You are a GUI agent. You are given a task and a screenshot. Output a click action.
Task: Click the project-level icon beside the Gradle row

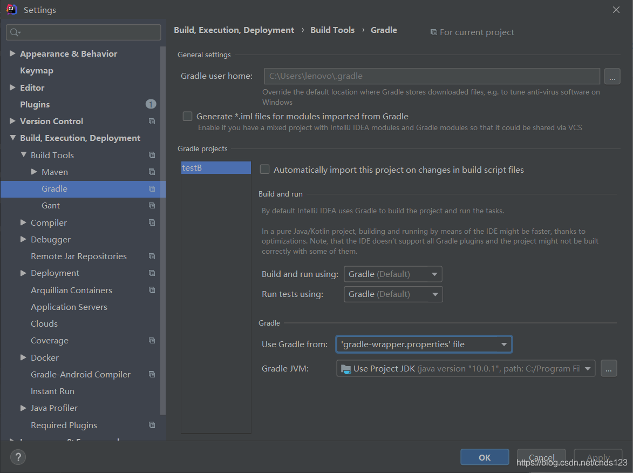click(x=152, y=188)
